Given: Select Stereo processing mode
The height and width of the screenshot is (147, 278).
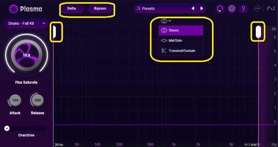Looking at the screenshot, I should (181, 31).
